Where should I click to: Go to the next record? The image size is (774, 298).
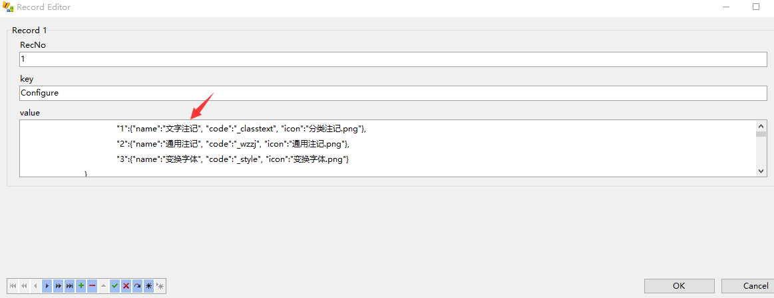(47, 285)
